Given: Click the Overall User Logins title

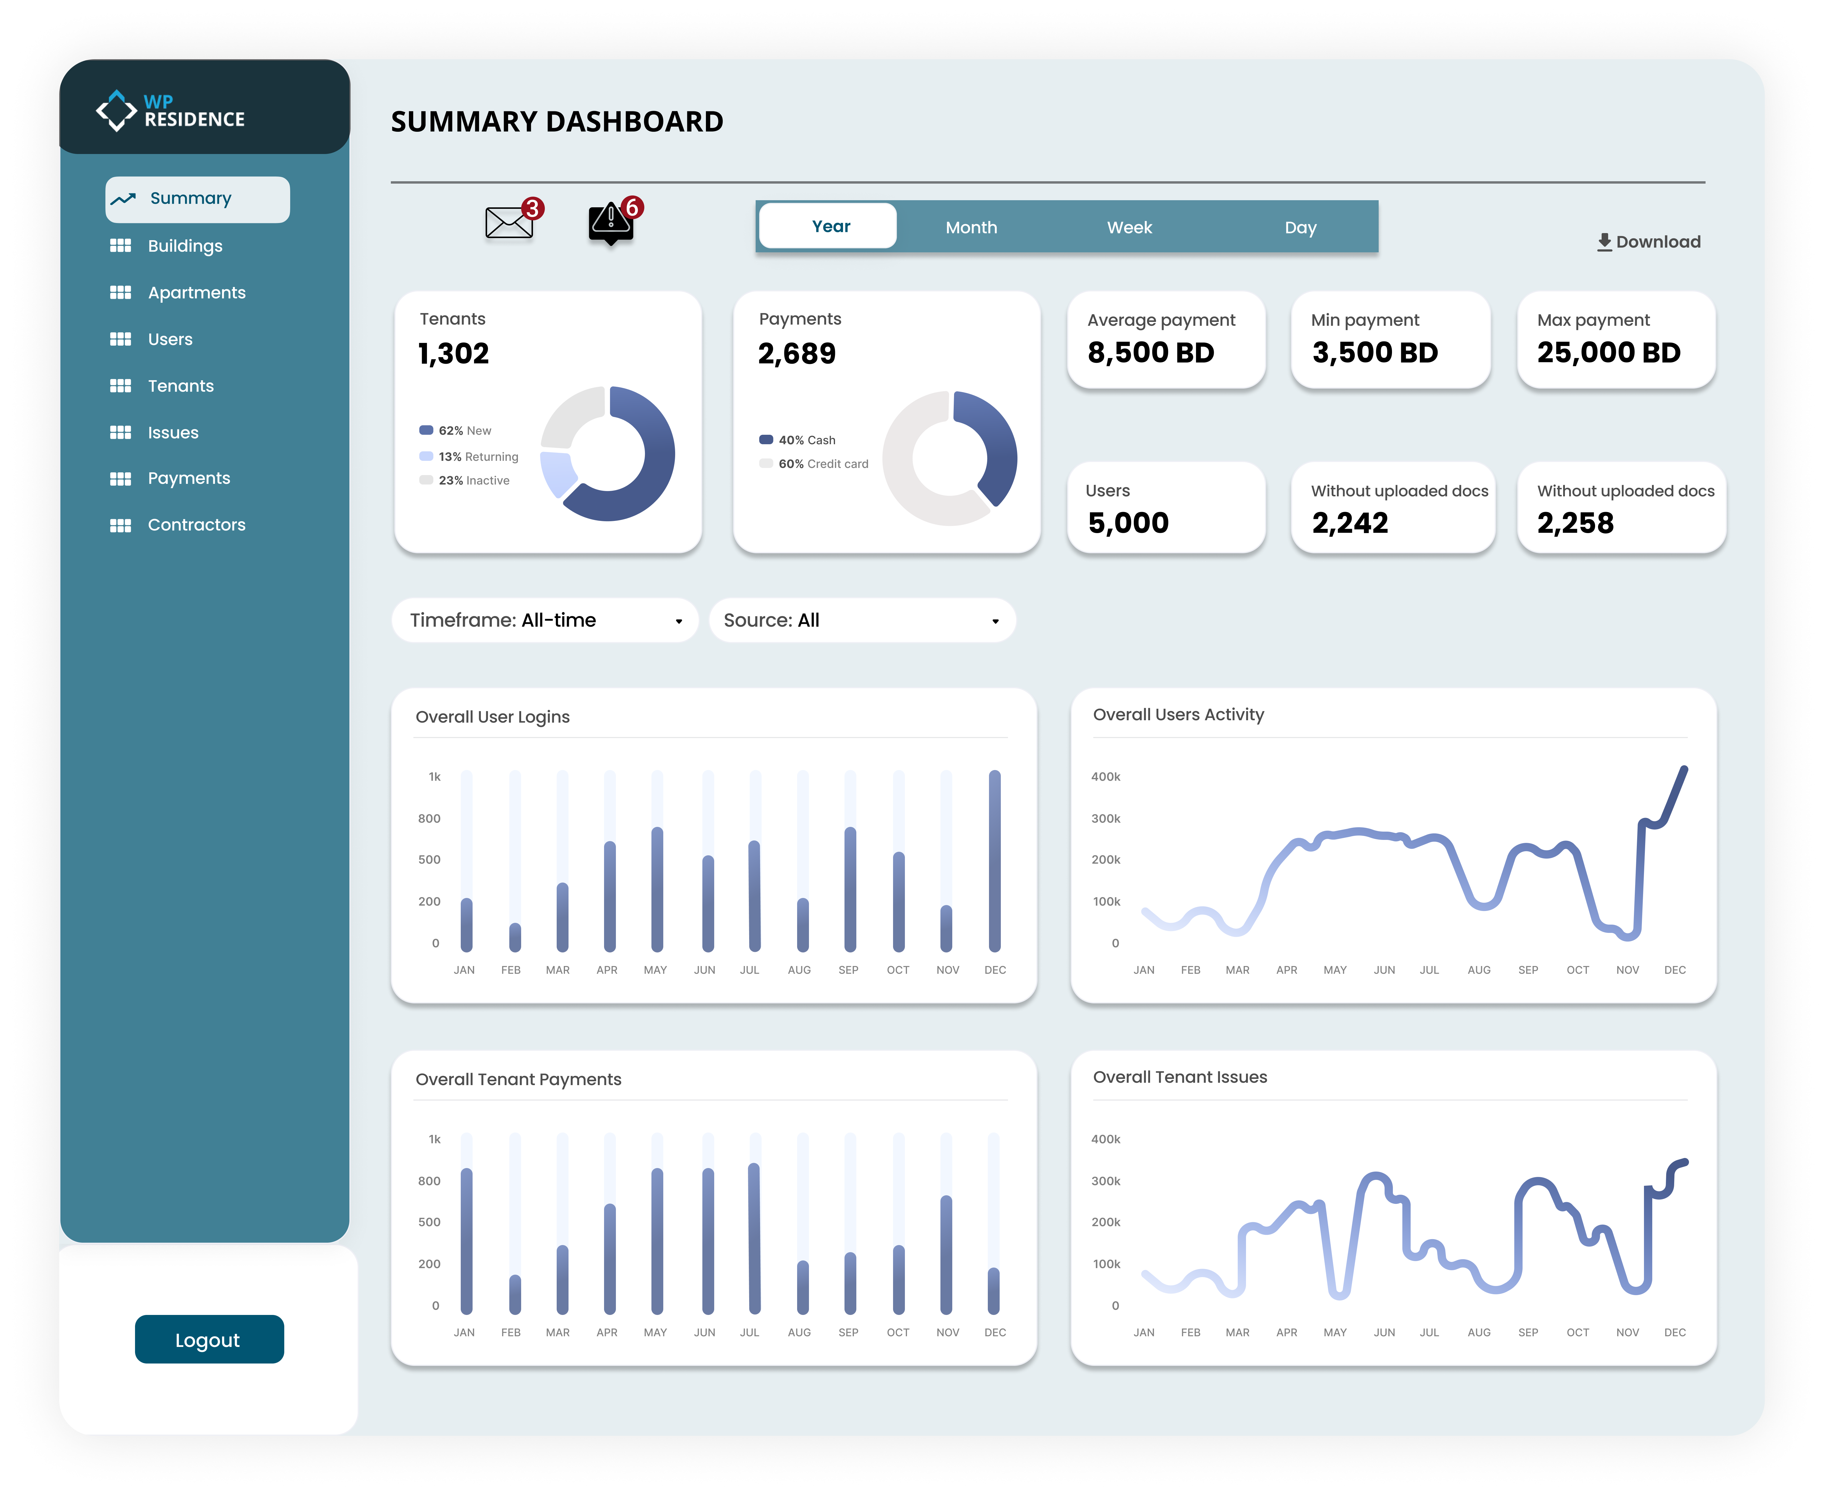Looking at the screenshot, I should pos(492,717).
